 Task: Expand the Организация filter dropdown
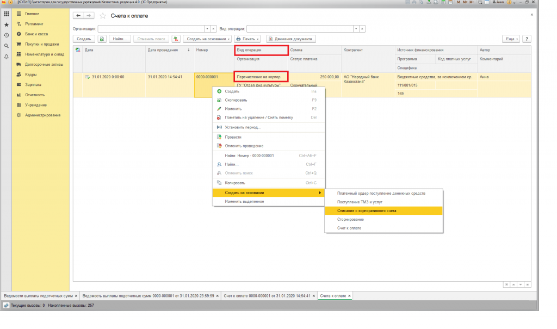[207, 28]
